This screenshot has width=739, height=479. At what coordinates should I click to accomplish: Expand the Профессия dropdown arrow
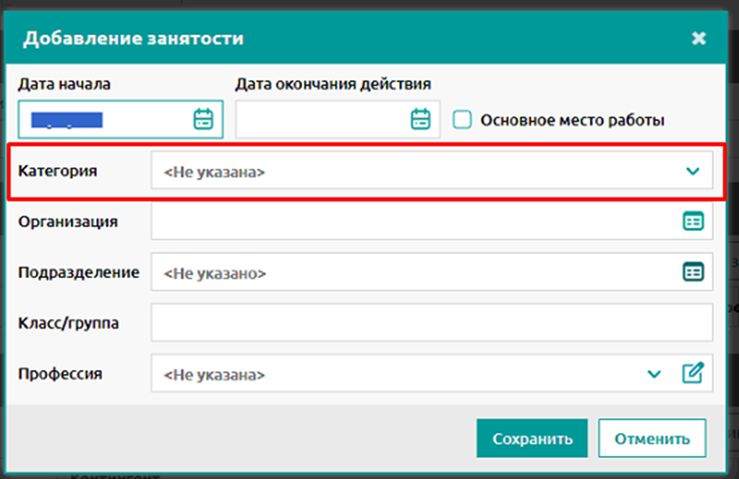pos(654,374)
